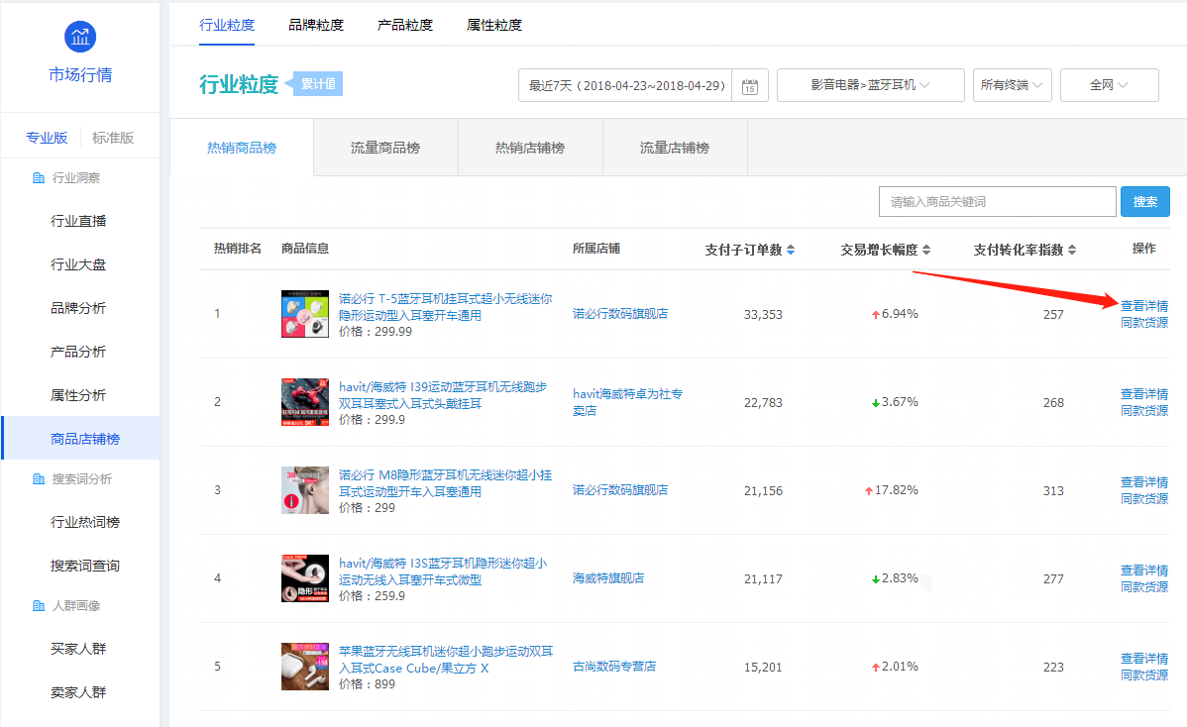Switch to 品牌粒度 top tab
The height and width of the screenshot is (727, 1187).
click(x=316, y=25)
